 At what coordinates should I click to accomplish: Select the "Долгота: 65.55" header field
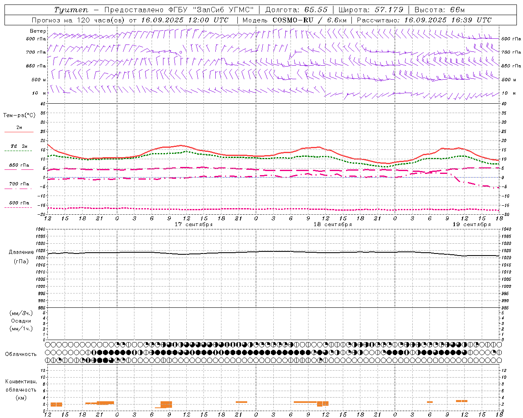[x=296, y=10]
